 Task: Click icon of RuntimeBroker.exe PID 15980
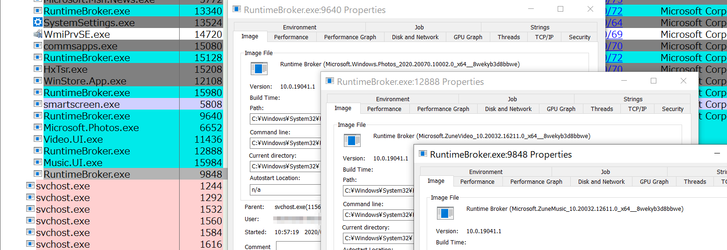coord(38,92)
